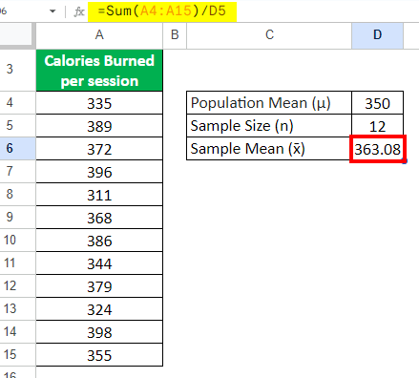This screenshot has width=419, height=378.
Task: Select cell containing 372
Action: coord(99,149)
